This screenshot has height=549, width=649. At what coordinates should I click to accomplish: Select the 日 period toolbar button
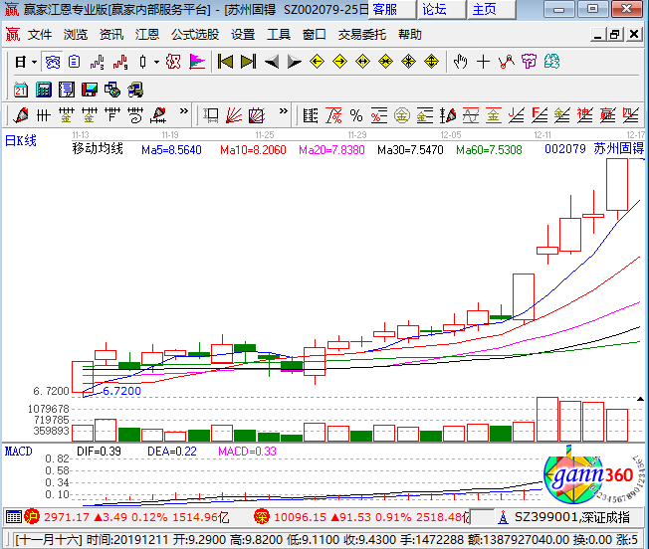[x=21, y=63]
